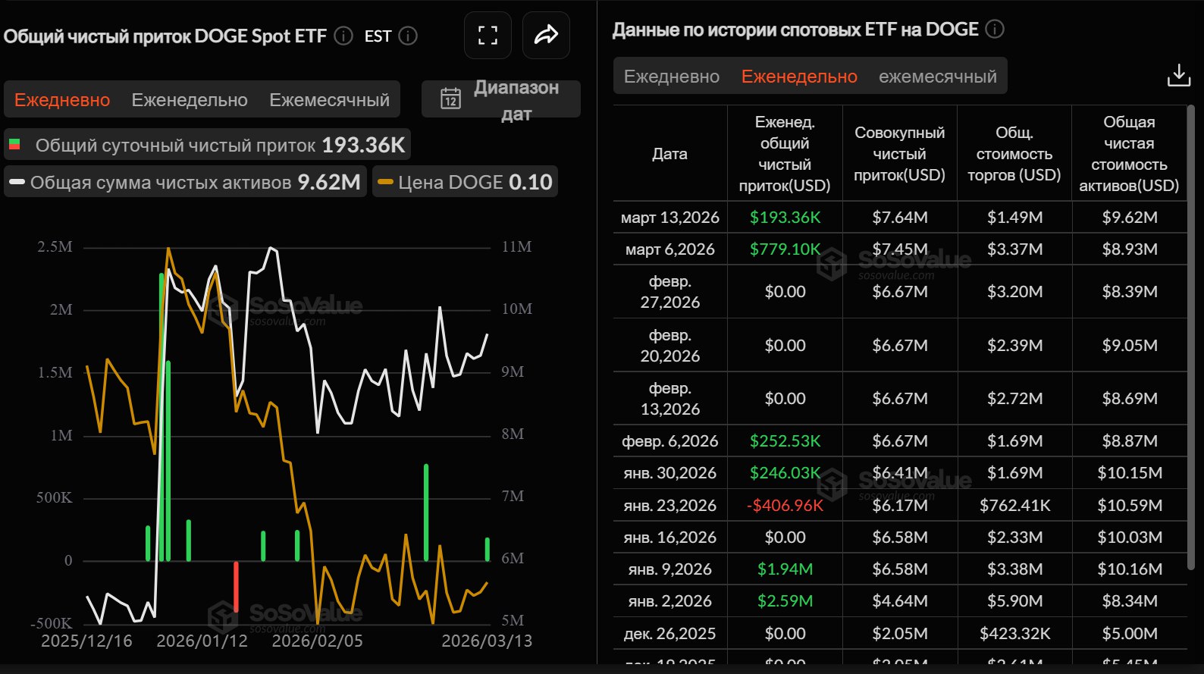1204x674 pixels.
Task: Click the 'Общая чистая стоимость активов(USD)' header
Action: [x=1129, y=154]
